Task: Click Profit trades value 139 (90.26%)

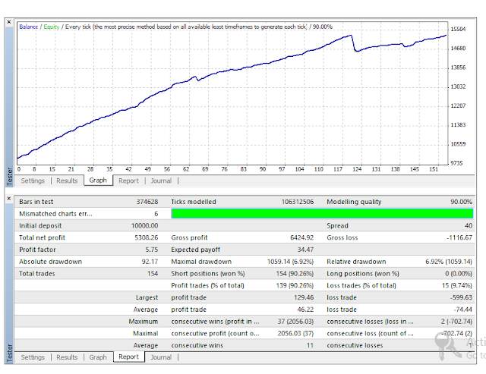Action: click(x=295, y=286)
